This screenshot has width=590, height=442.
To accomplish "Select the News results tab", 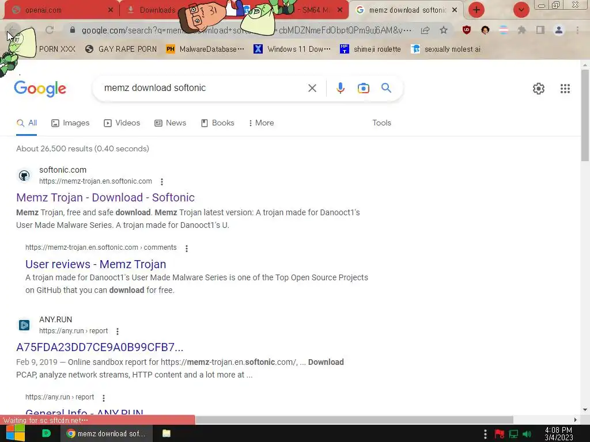I will click(171, 123).
